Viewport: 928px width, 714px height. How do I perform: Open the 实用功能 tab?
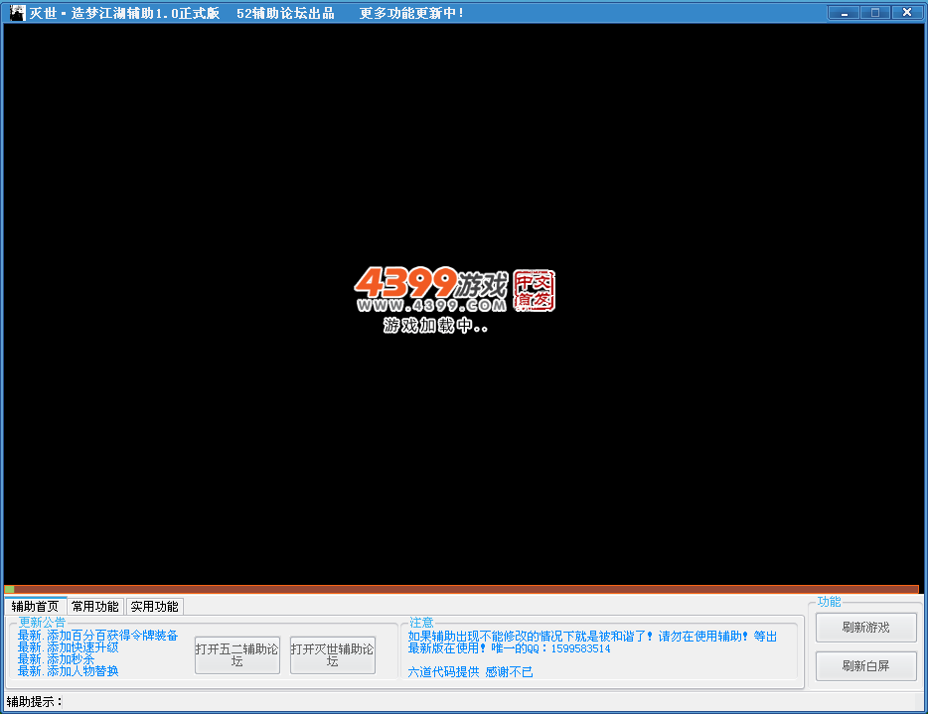(154, 607)
